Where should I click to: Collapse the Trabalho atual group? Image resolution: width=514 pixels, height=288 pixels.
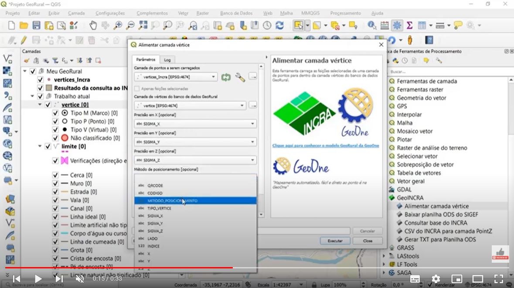point(32,96)
